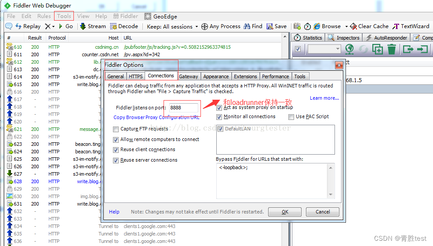This screenshot has width=433, height=246.
Task: Toggle Stream mode in the toolbar
Action: (x=93, y=26)
